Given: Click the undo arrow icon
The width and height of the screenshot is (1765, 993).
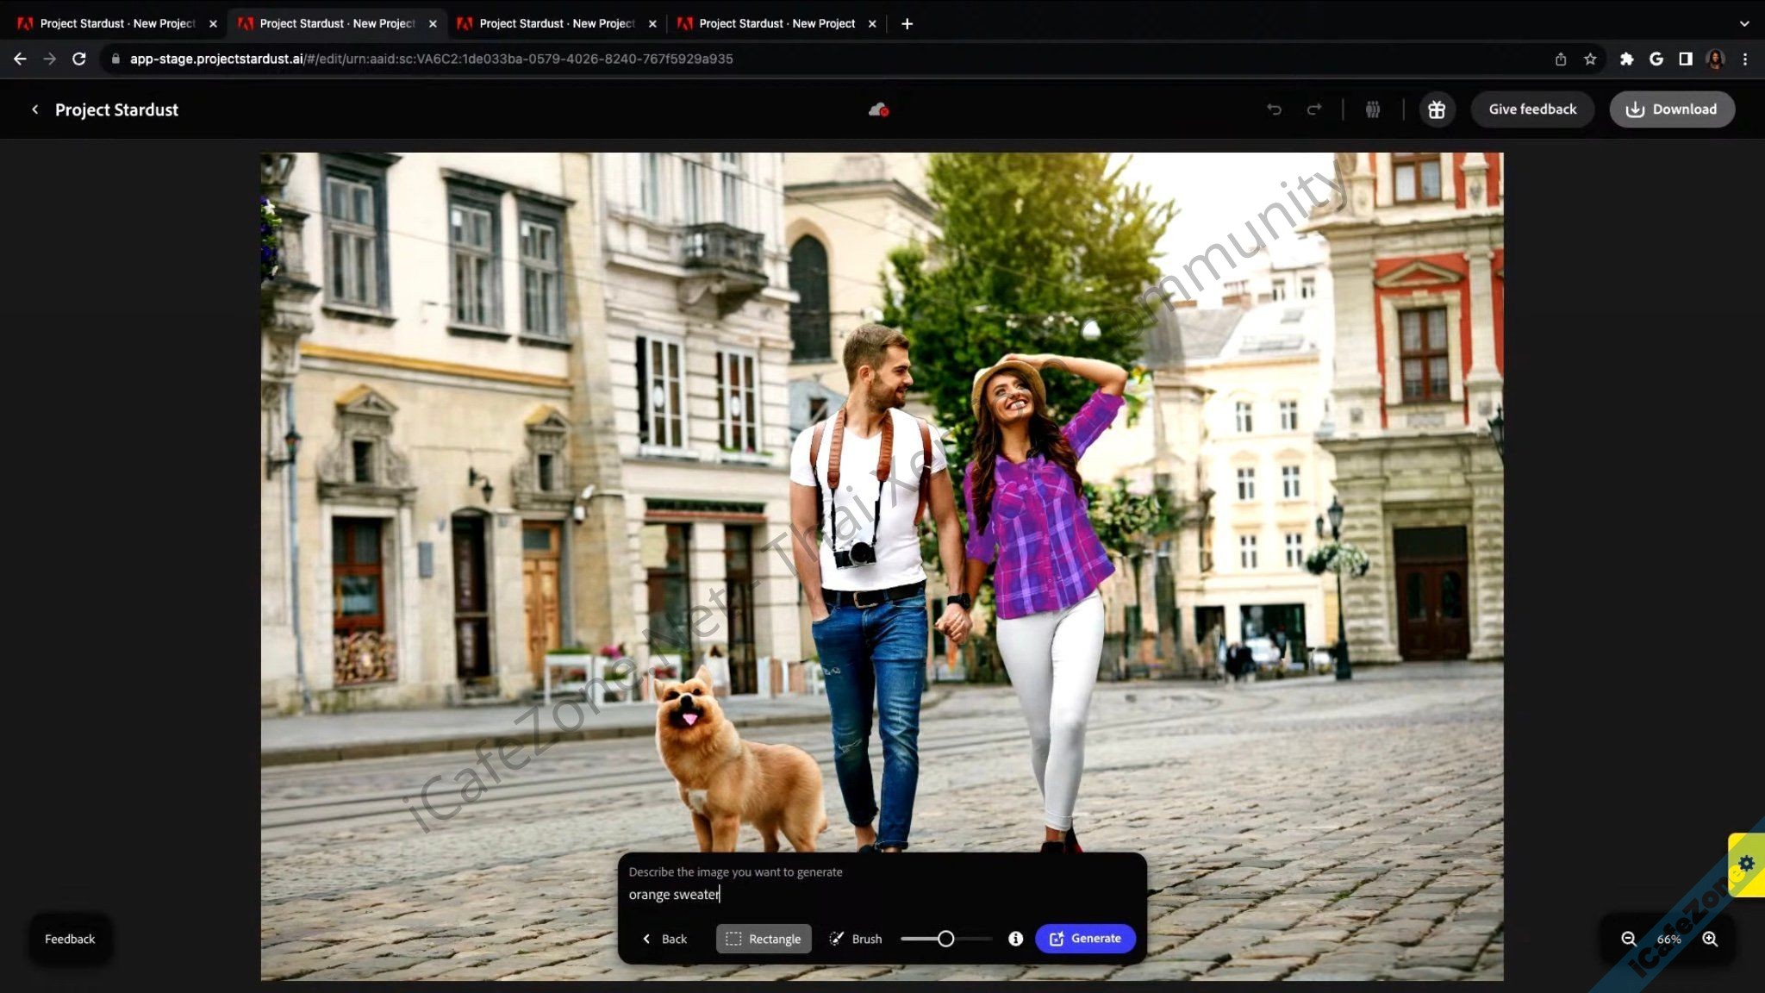Looking at the screenshot, I should coord(1274,109).
